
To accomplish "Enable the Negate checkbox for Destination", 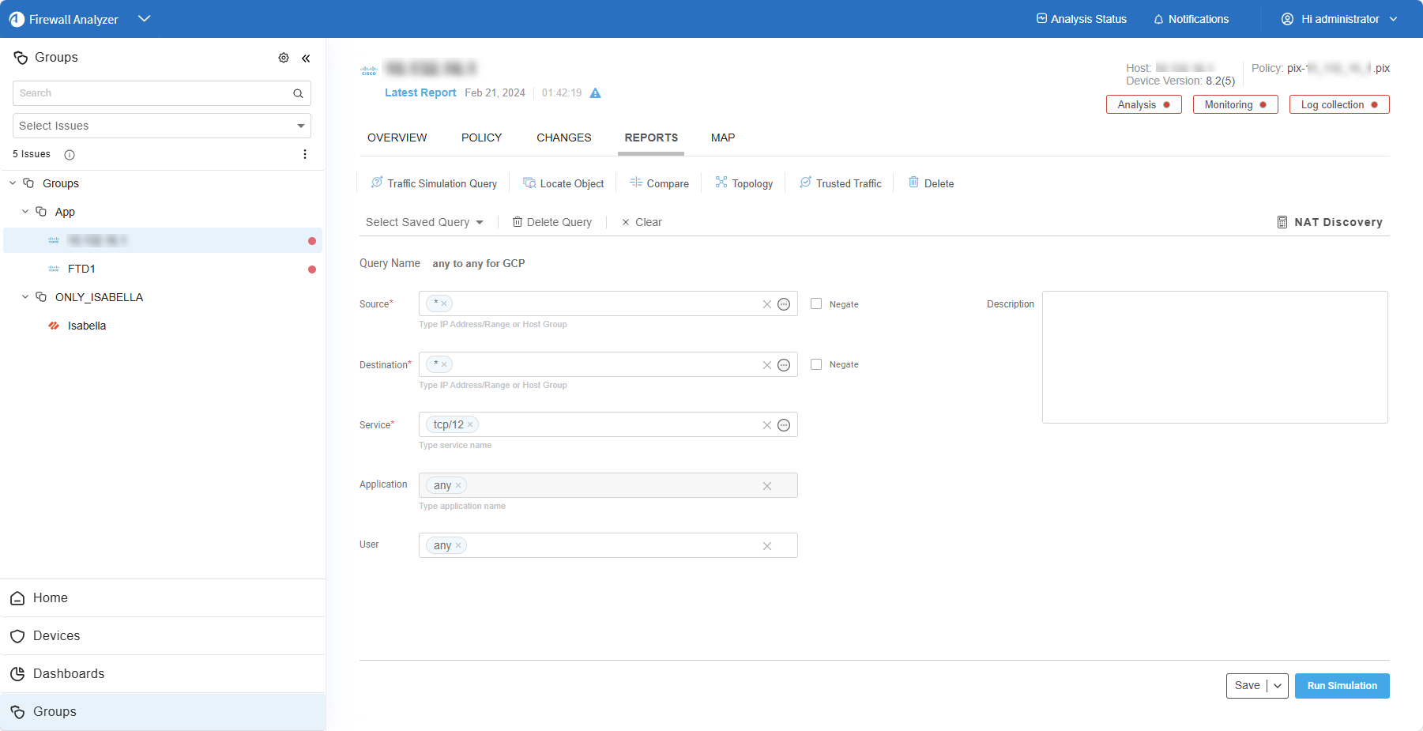I will click(x=816, y=364).
